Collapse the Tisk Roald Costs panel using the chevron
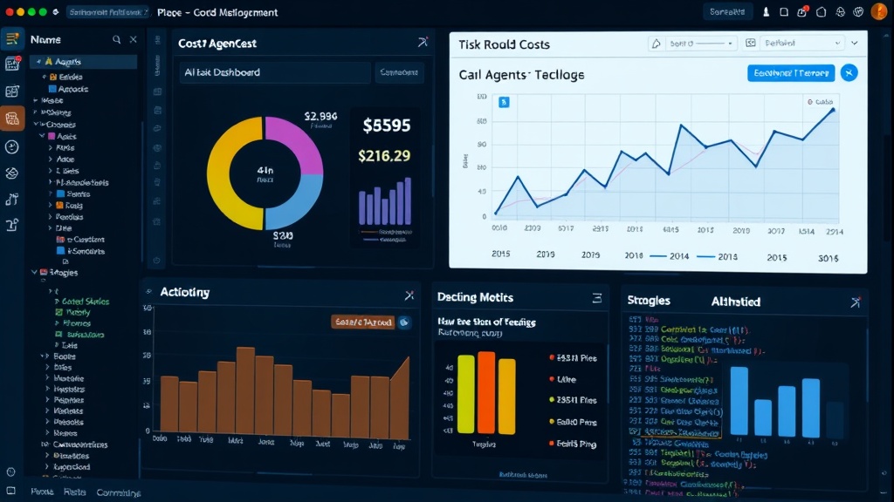 (x=854, y=44)
